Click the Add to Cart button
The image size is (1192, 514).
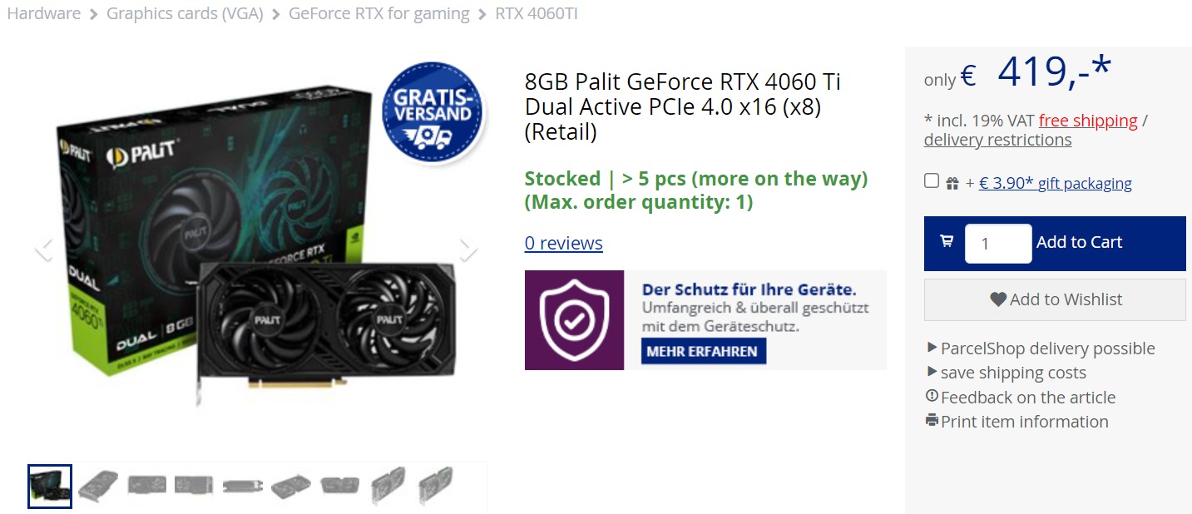[1055, 243]
